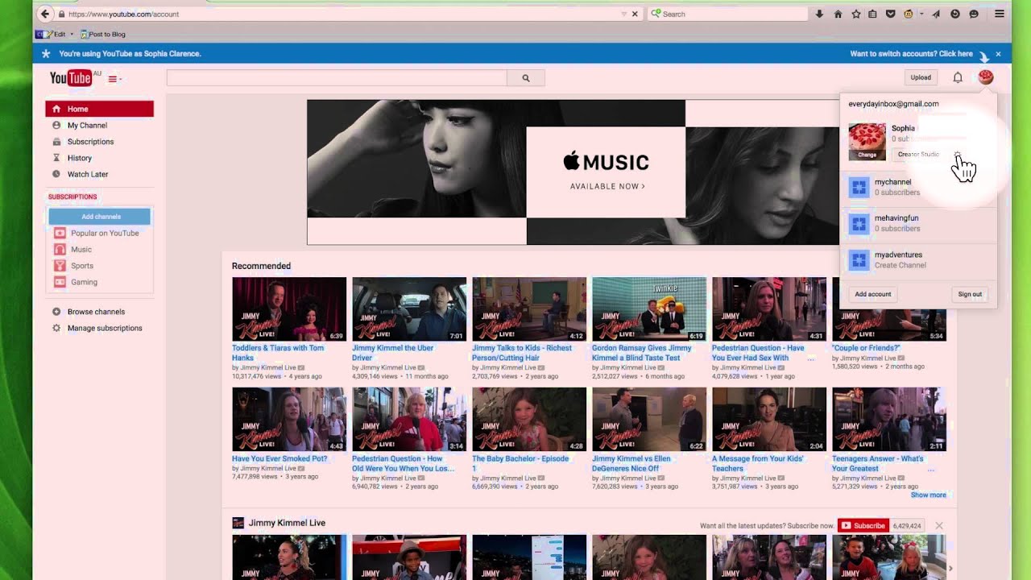Subscribe to Jimmy Kimmel Live
This screenshot has width=1031, height=580.
[x=863, y=526]
